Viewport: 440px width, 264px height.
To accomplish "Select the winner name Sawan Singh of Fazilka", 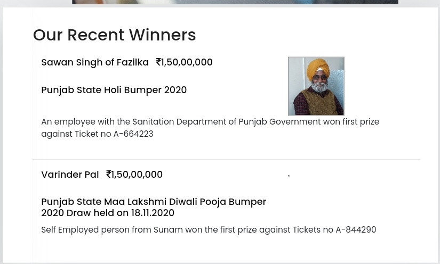I will pyautogui.click(x=95, y=62).
